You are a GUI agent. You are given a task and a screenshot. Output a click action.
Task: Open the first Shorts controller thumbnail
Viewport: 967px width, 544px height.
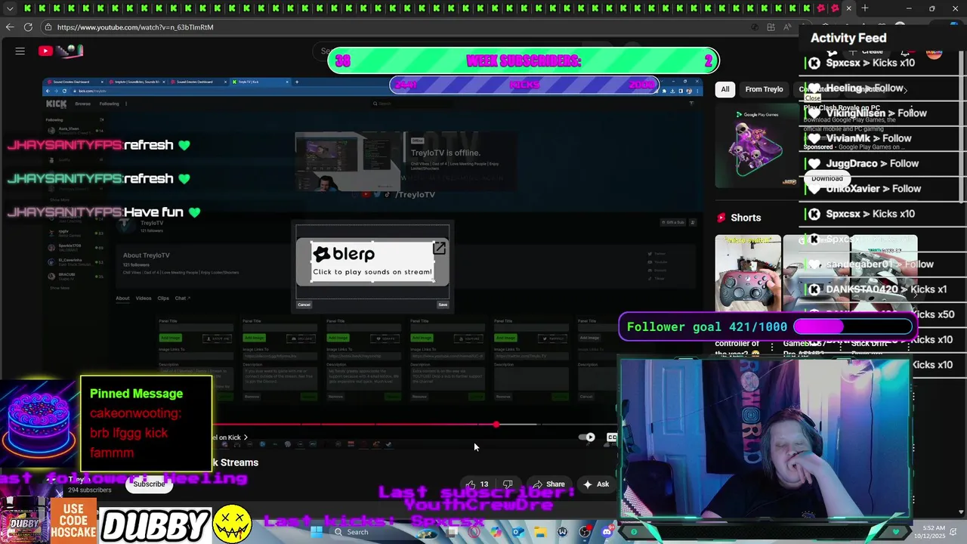748,274
